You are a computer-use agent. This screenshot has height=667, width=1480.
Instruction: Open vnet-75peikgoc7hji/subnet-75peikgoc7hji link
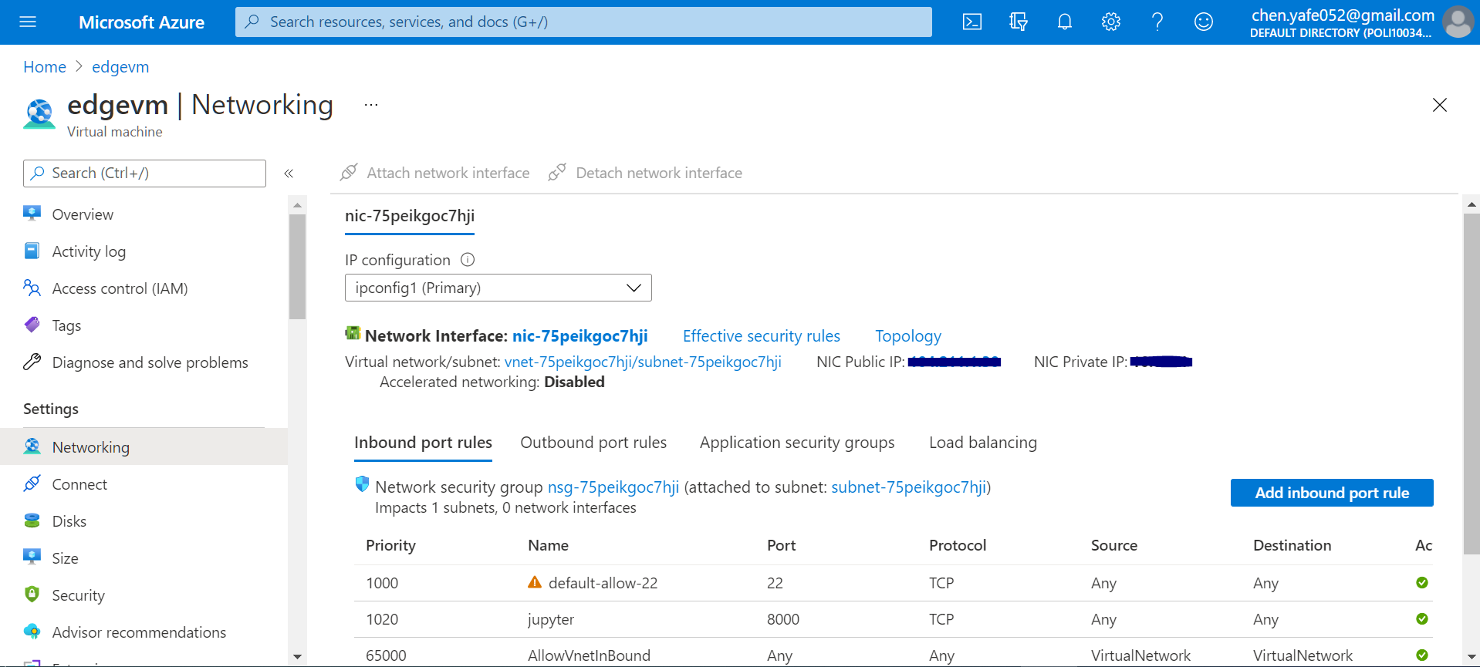[643, 362]
